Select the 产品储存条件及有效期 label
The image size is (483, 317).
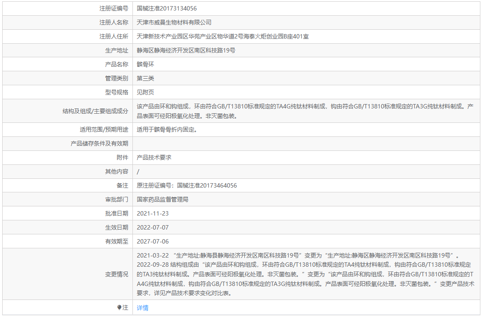coord(99,143)
